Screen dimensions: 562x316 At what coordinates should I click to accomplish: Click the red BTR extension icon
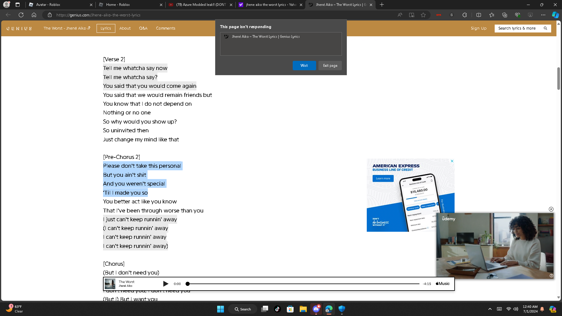tap(438, 15)
